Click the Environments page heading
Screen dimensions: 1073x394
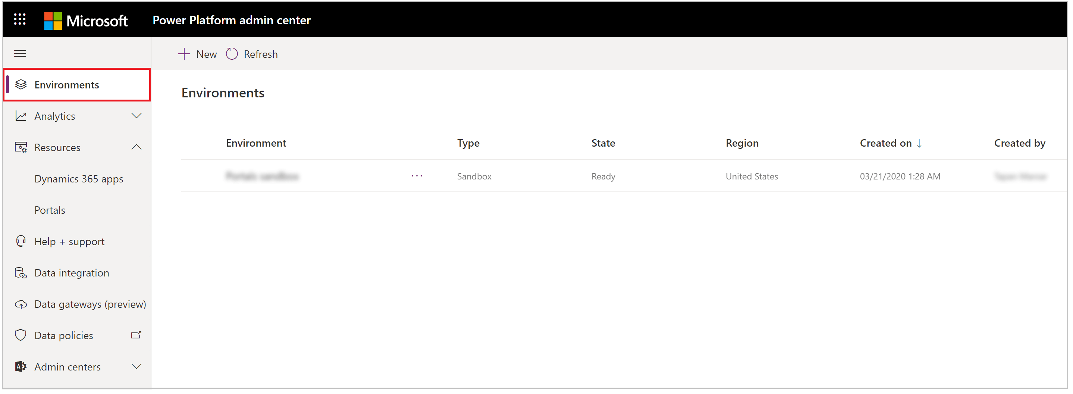(x=223, y=93)
